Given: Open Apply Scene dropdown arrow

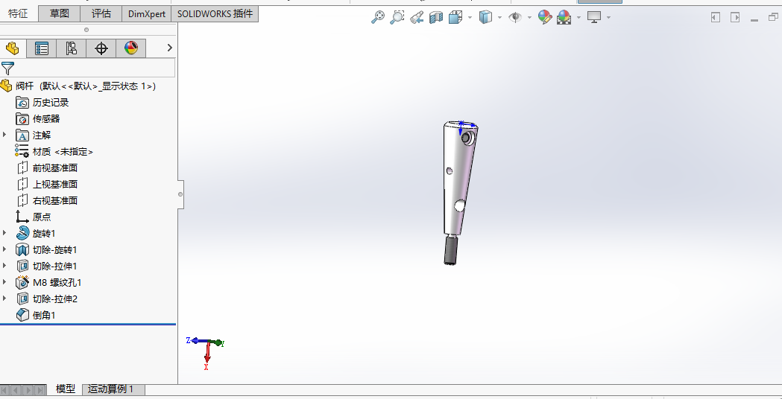Looking at the screenshot, I should (x=578, y=18).
